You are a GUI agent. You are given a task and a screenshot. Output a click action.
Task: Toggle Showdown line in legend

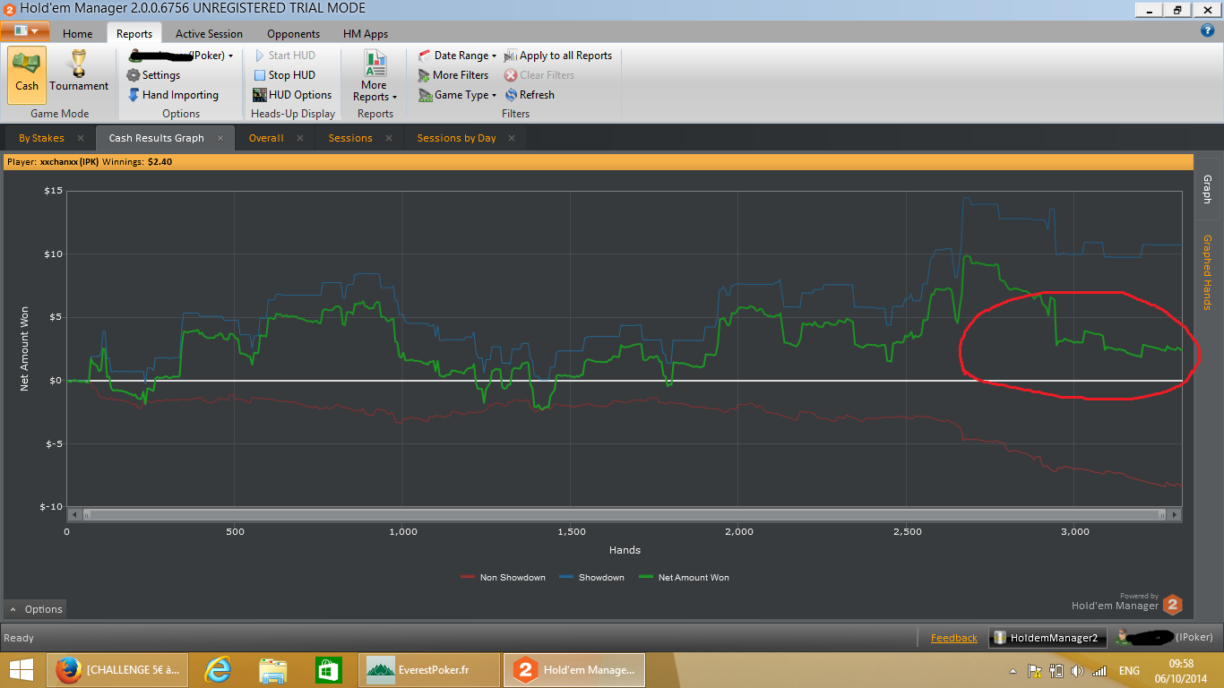click(x=591, y=578)
